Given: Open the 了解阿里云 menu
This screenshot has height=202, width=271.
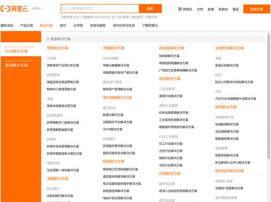Looking at the screenshot, I should [x=150, y=25].
